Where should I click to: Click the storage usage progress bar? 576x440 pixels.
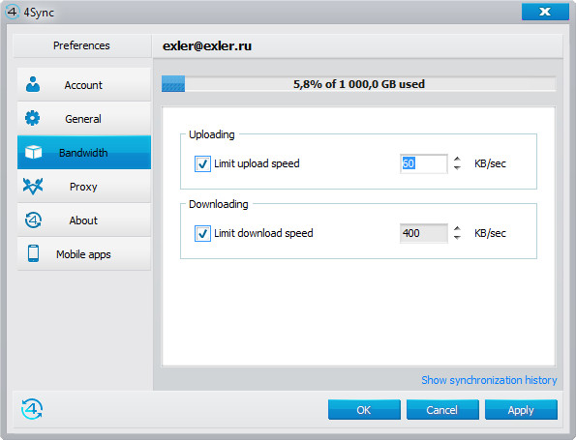click(358, 84)
